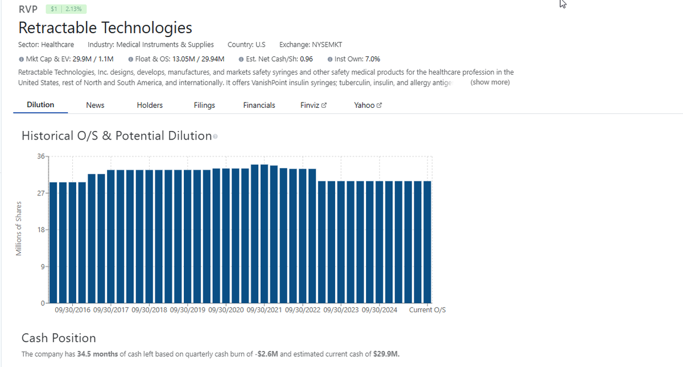Click the 09/30/2016 axis date label
Screen dimensions: 683x367
72,310
